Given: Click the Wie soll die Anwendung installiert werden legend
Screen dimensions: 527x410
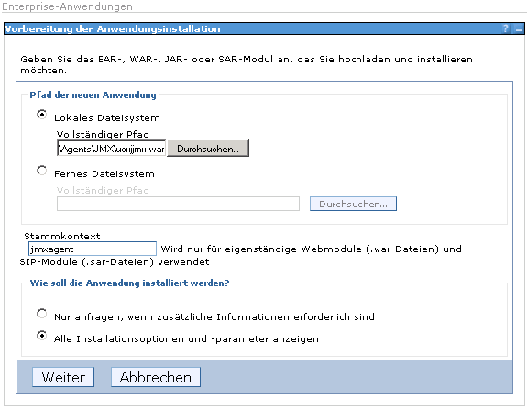Looking at the screenshot, I should pyautogui.click(x=130, y=283).
